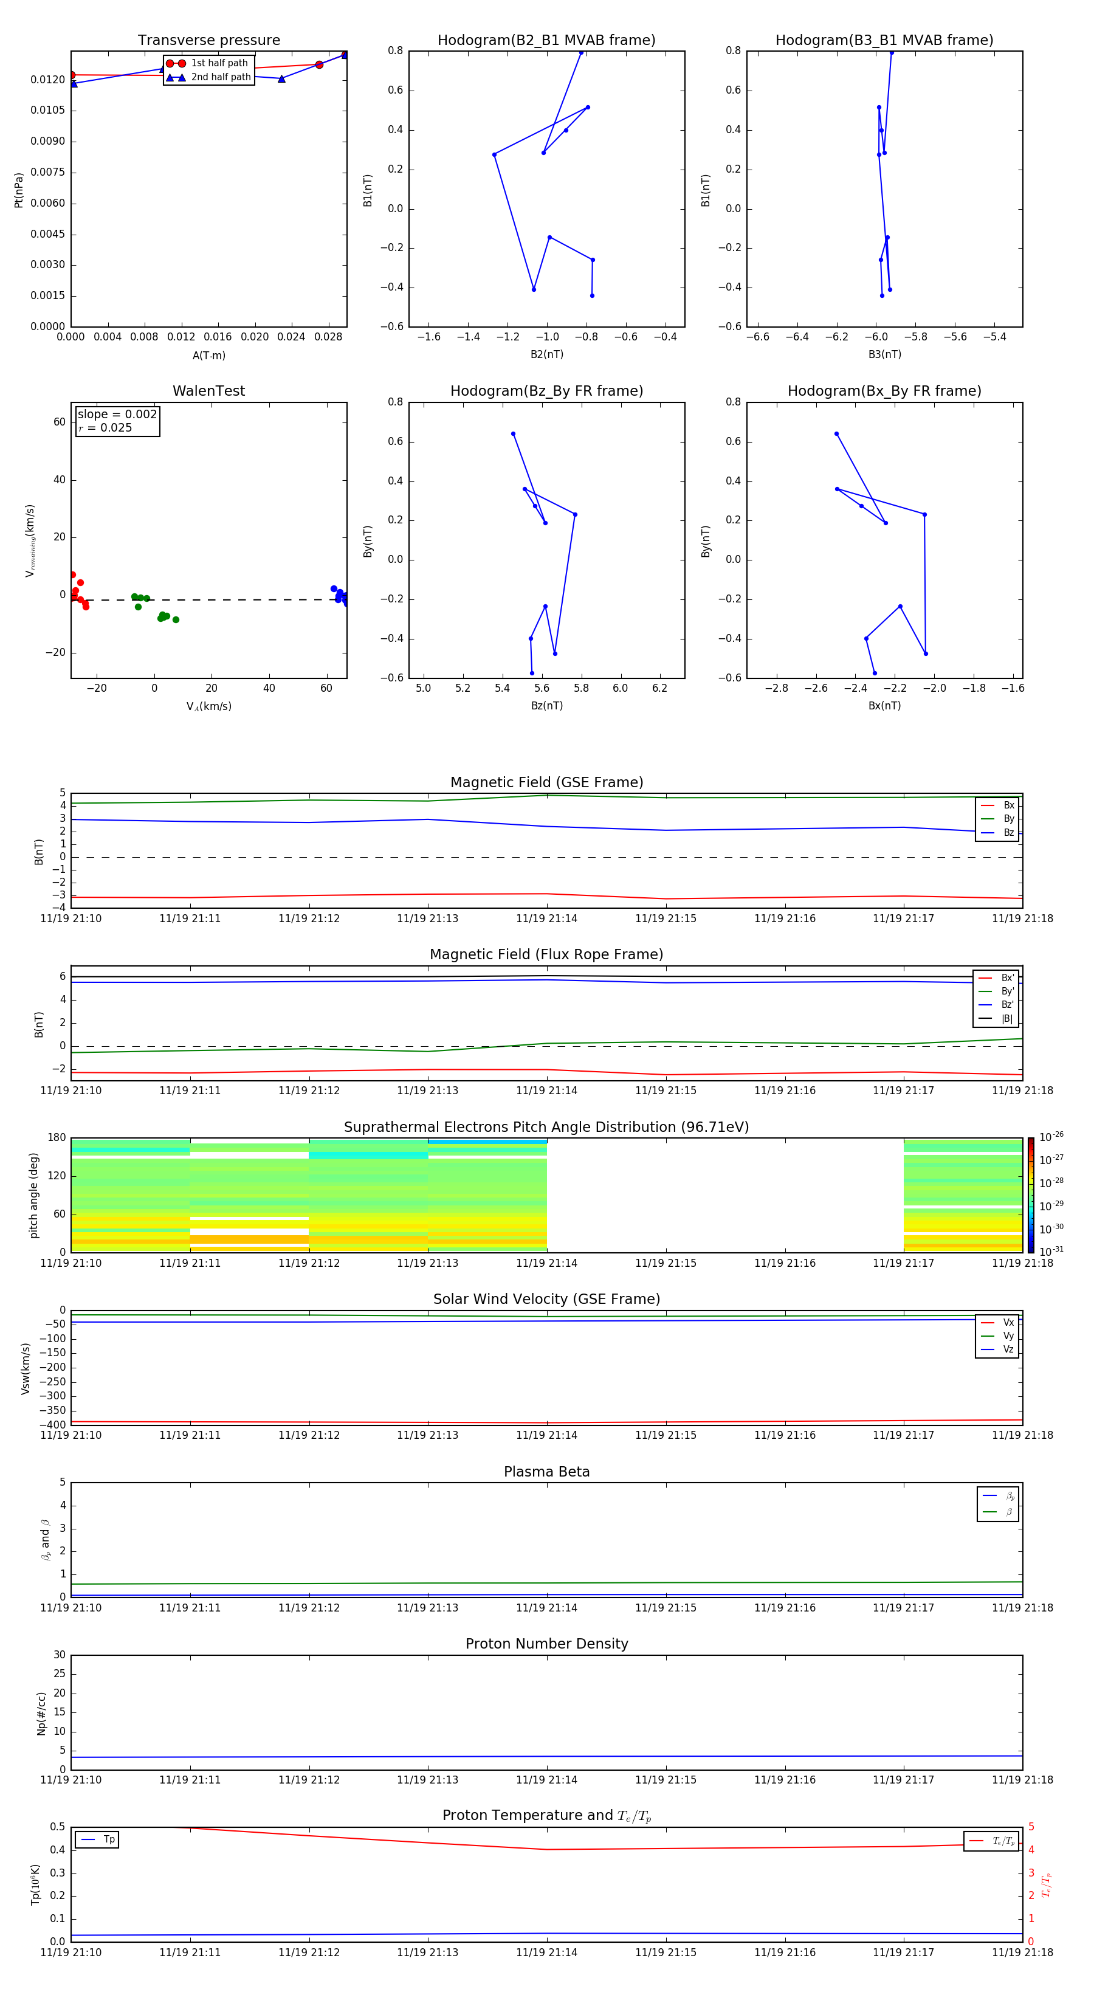Click the 'Hodogram(B2_B1 MVAB frame)' title
This screenshot has height=2006, width=1094.
point(546,41)
